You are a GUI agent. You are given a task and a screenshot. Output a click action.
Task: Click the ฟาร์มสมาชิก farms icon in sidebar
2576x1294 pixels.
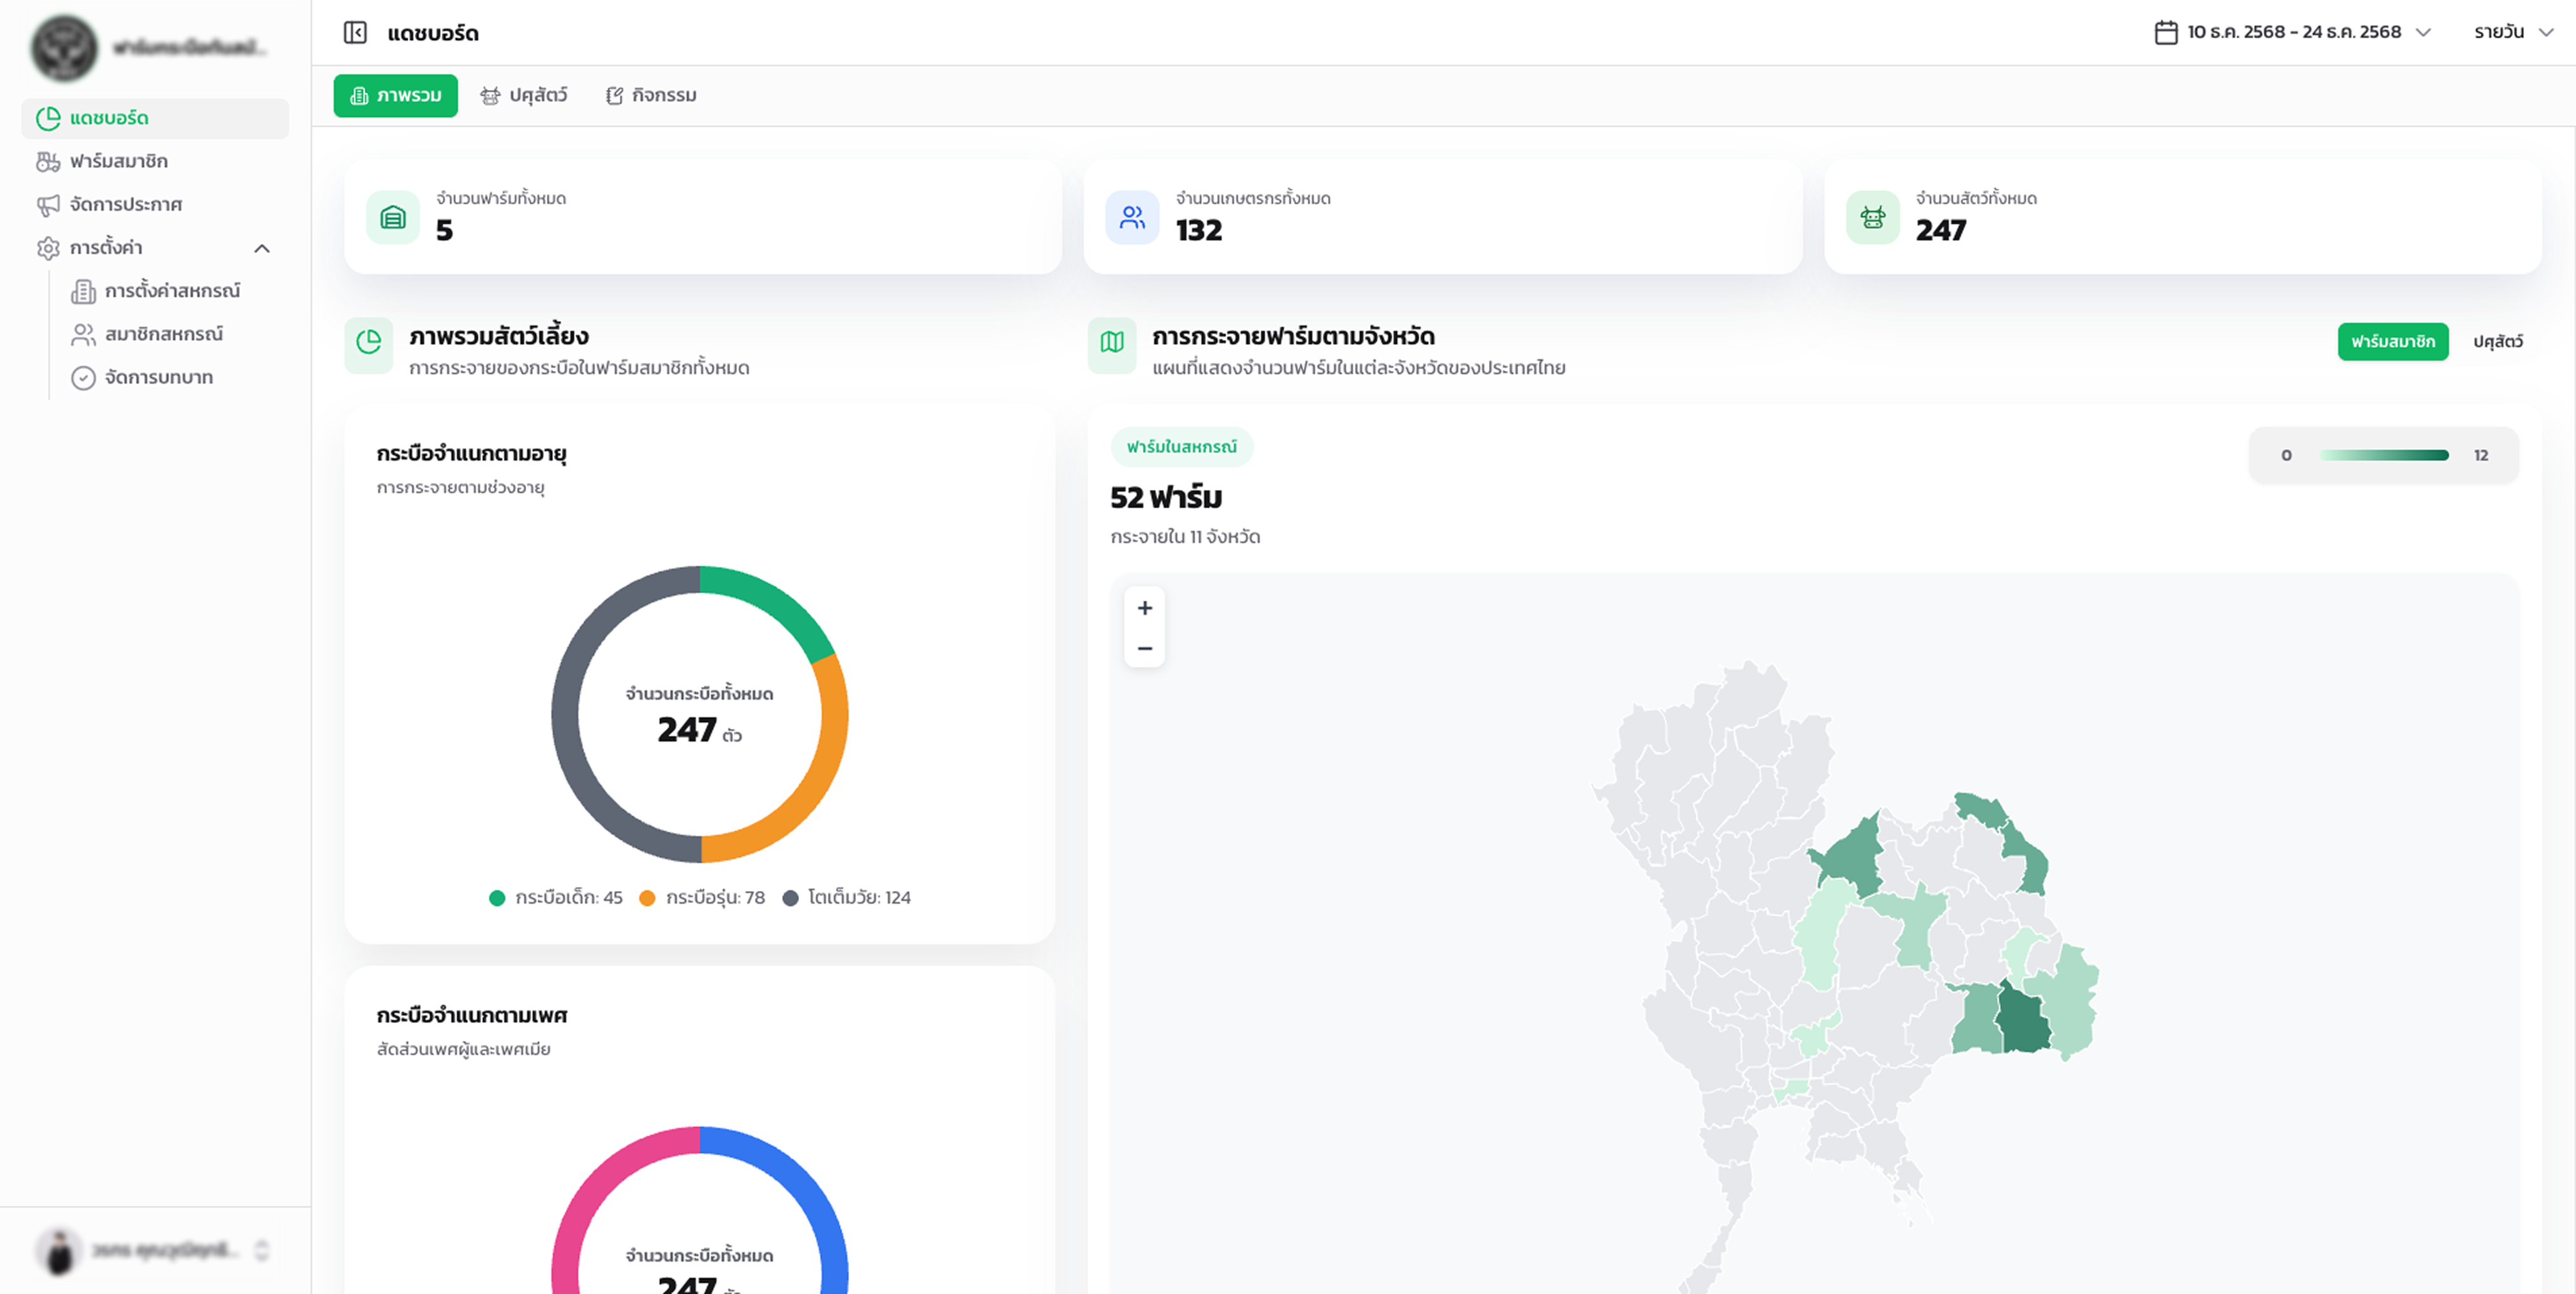47,161
